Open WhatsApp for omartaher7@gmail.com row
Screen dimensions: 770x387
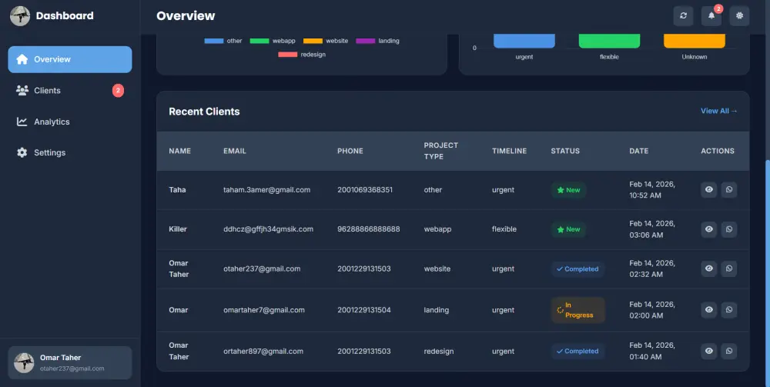coord(728,309)
